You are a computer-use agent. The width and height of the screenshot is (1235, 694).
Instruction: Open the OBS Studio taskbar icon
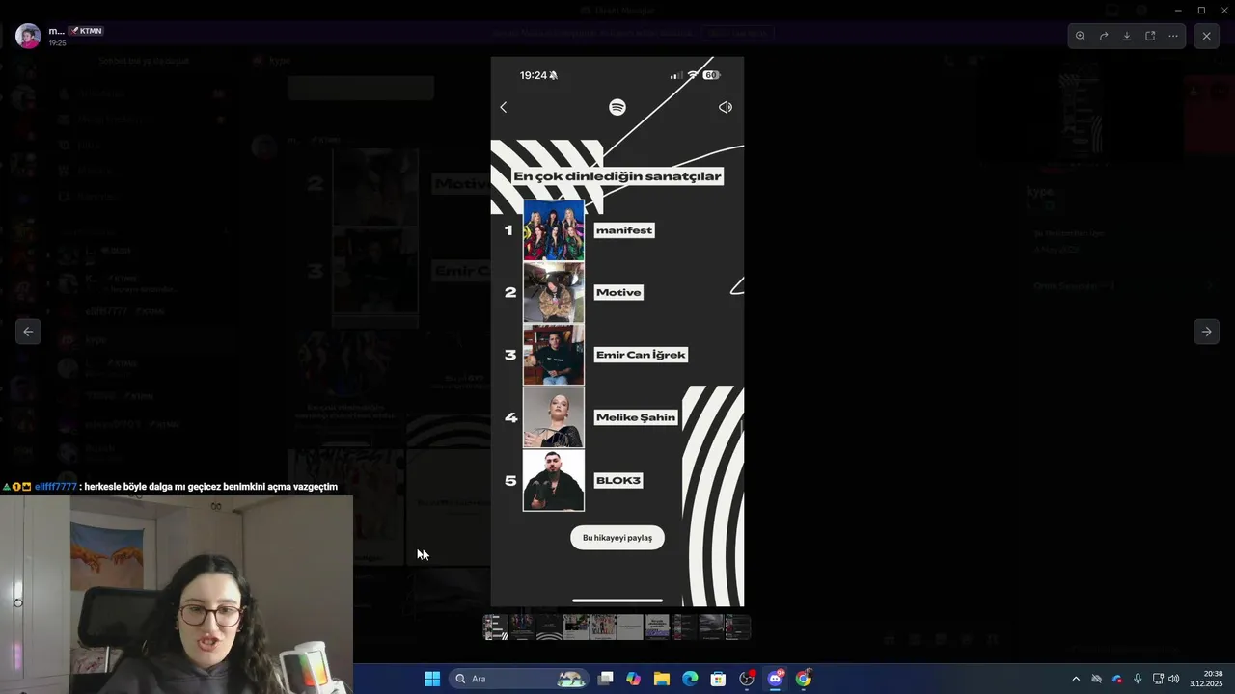(x=747, y=679)
